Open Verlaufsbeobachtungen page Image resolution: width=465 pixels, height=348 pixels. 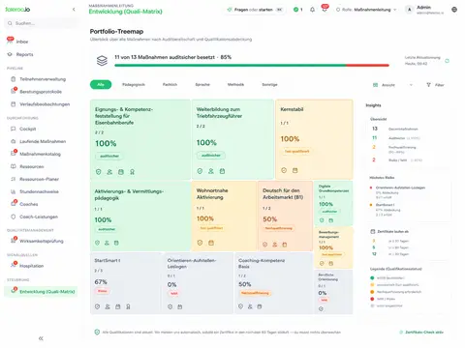pyautogui.click(x=45, y=104)
